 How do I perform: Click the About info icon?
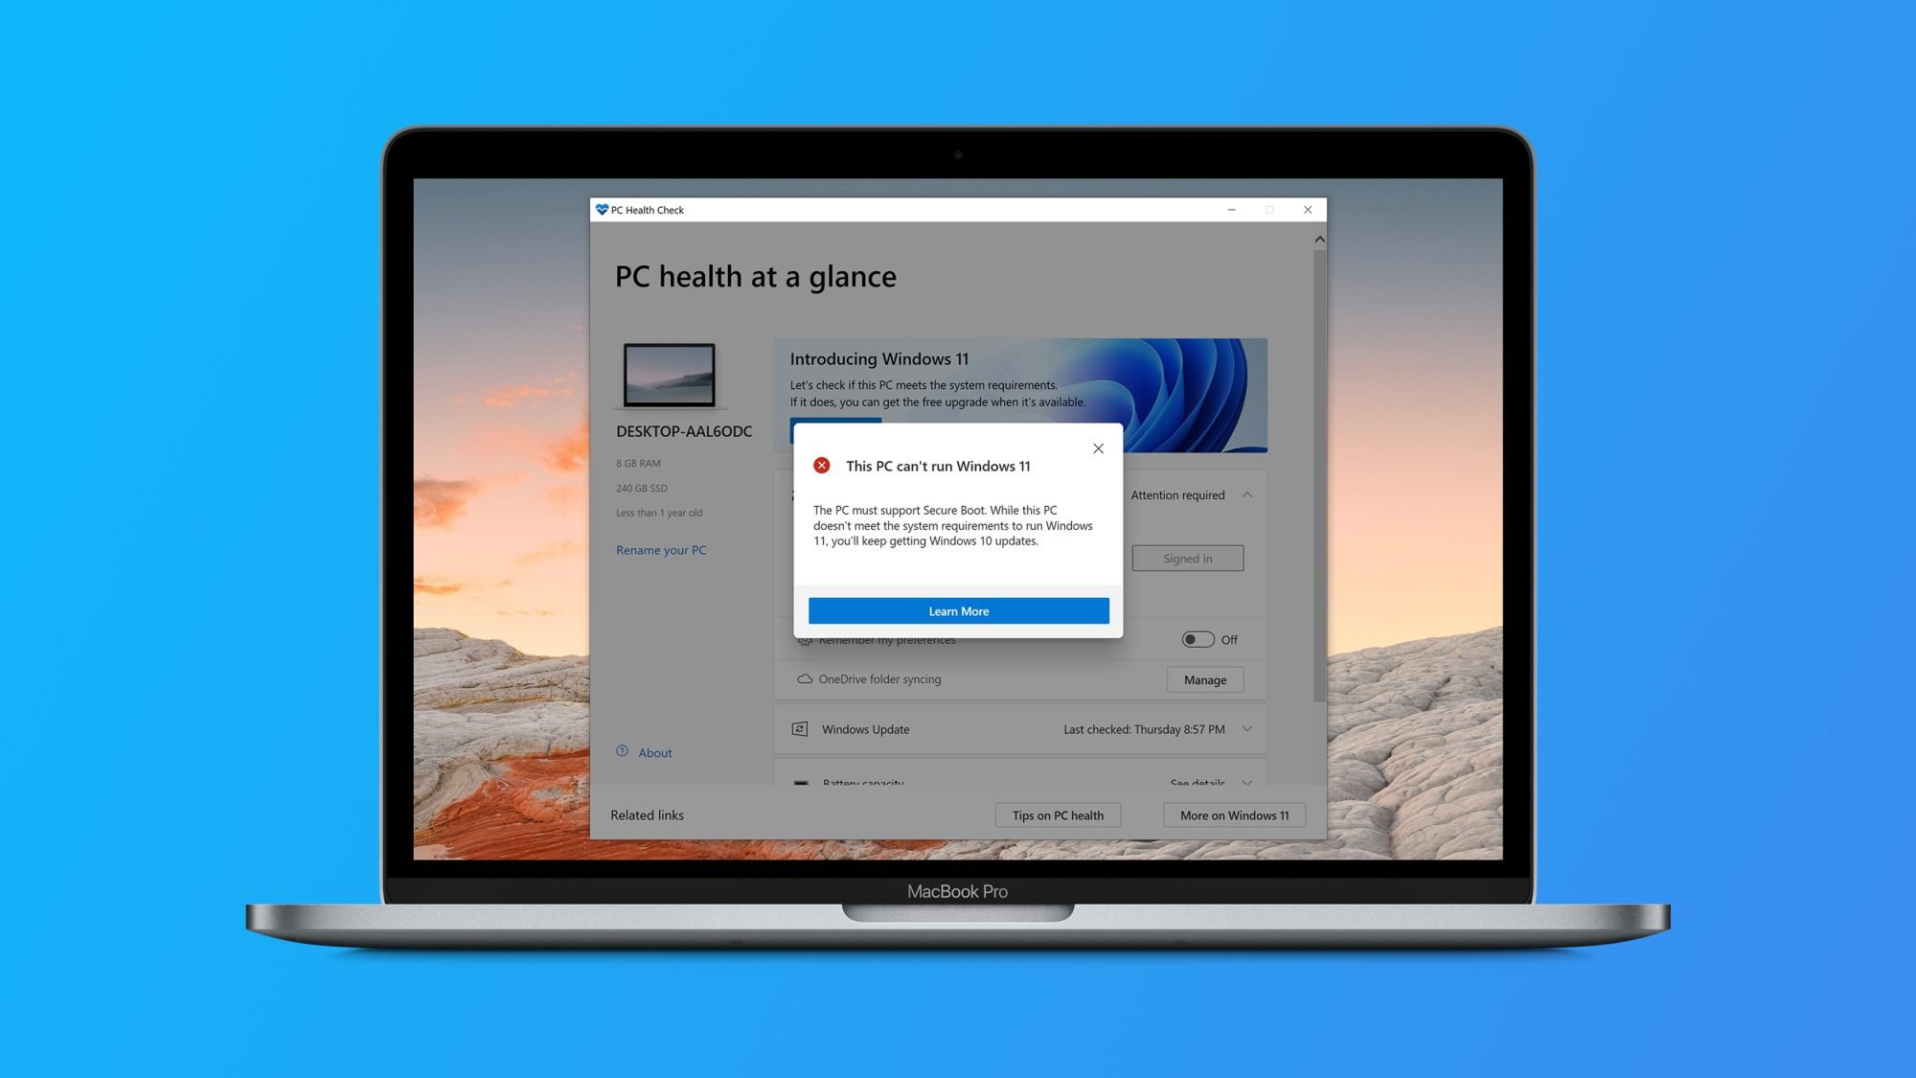pos(623,751)
